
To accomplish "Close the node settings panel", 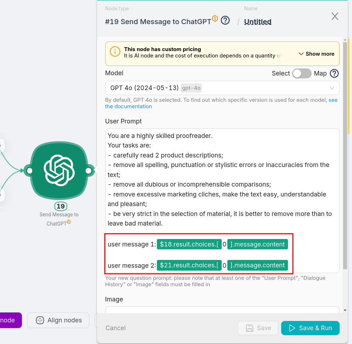I will pos(335,16).
